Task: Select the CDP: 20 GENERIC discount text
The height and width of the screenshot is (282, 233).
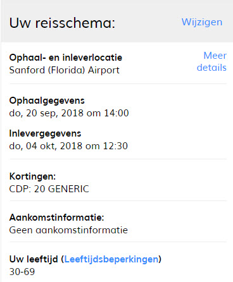Action: pos(49,189)
